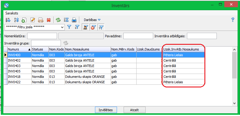Click the vertical scrollbar down arrow
240x116 pixels.
234,103
